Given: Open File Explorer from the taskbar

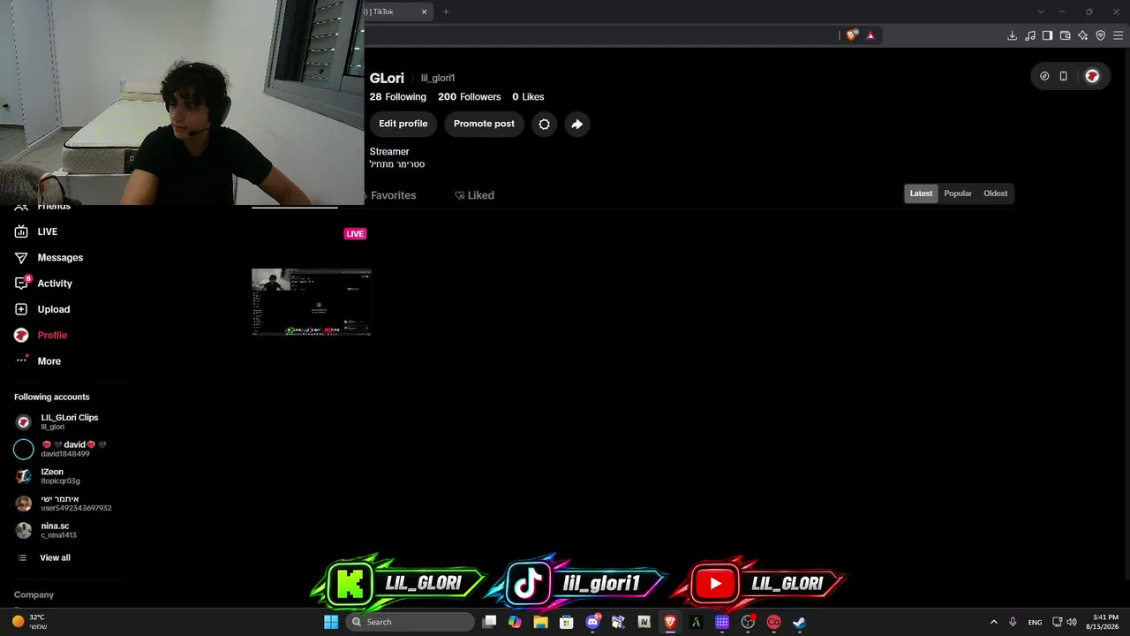Looking at the screenshot, I should coord(540,622).
